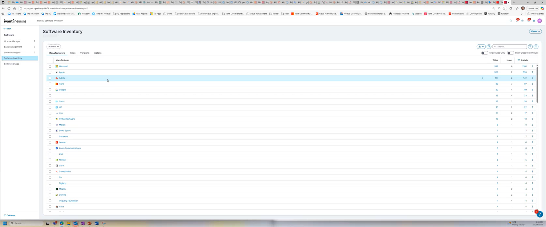The height and width of the screenshot is (227, 546).
Task: Open the Microsoft manufacturer link
Action: click(64, 66)
